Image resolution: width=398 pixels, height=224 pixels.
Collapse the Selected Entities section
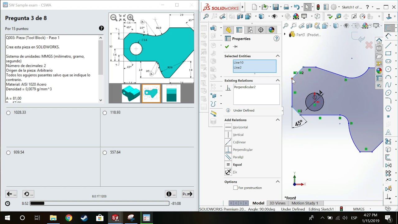pyautogui.click(x=278, y=56)
